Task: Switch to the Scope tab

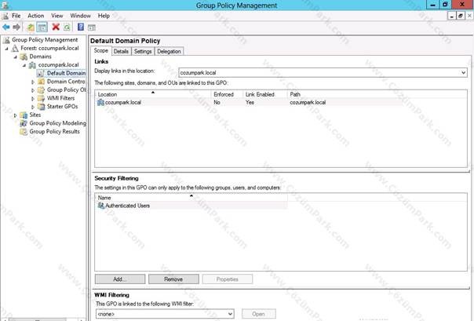Action: [101, 50]
